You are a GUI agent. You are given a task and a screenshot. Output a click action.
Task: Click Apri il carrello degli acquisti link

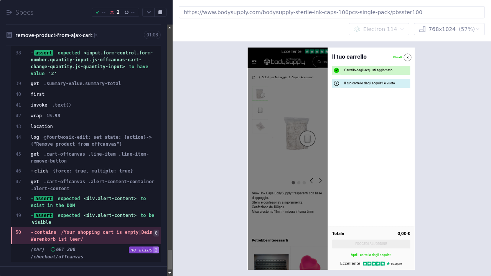coord(371,255)
